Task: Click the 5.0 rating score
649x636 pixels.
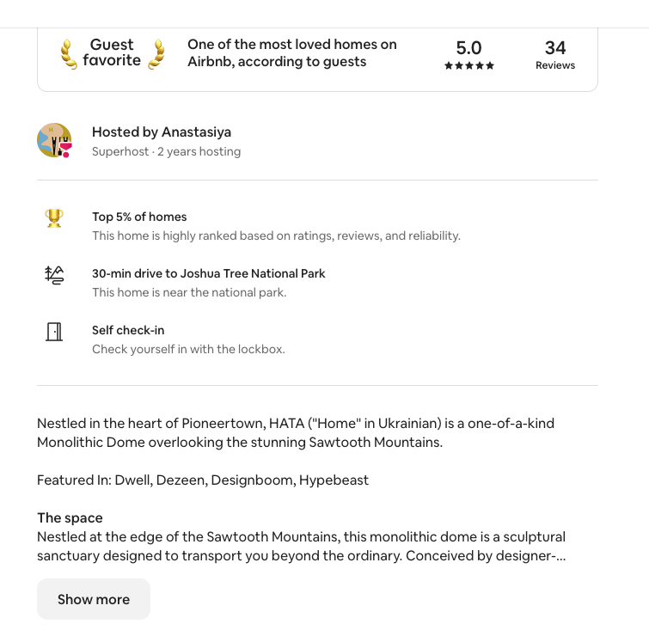Action: point(469,48)
